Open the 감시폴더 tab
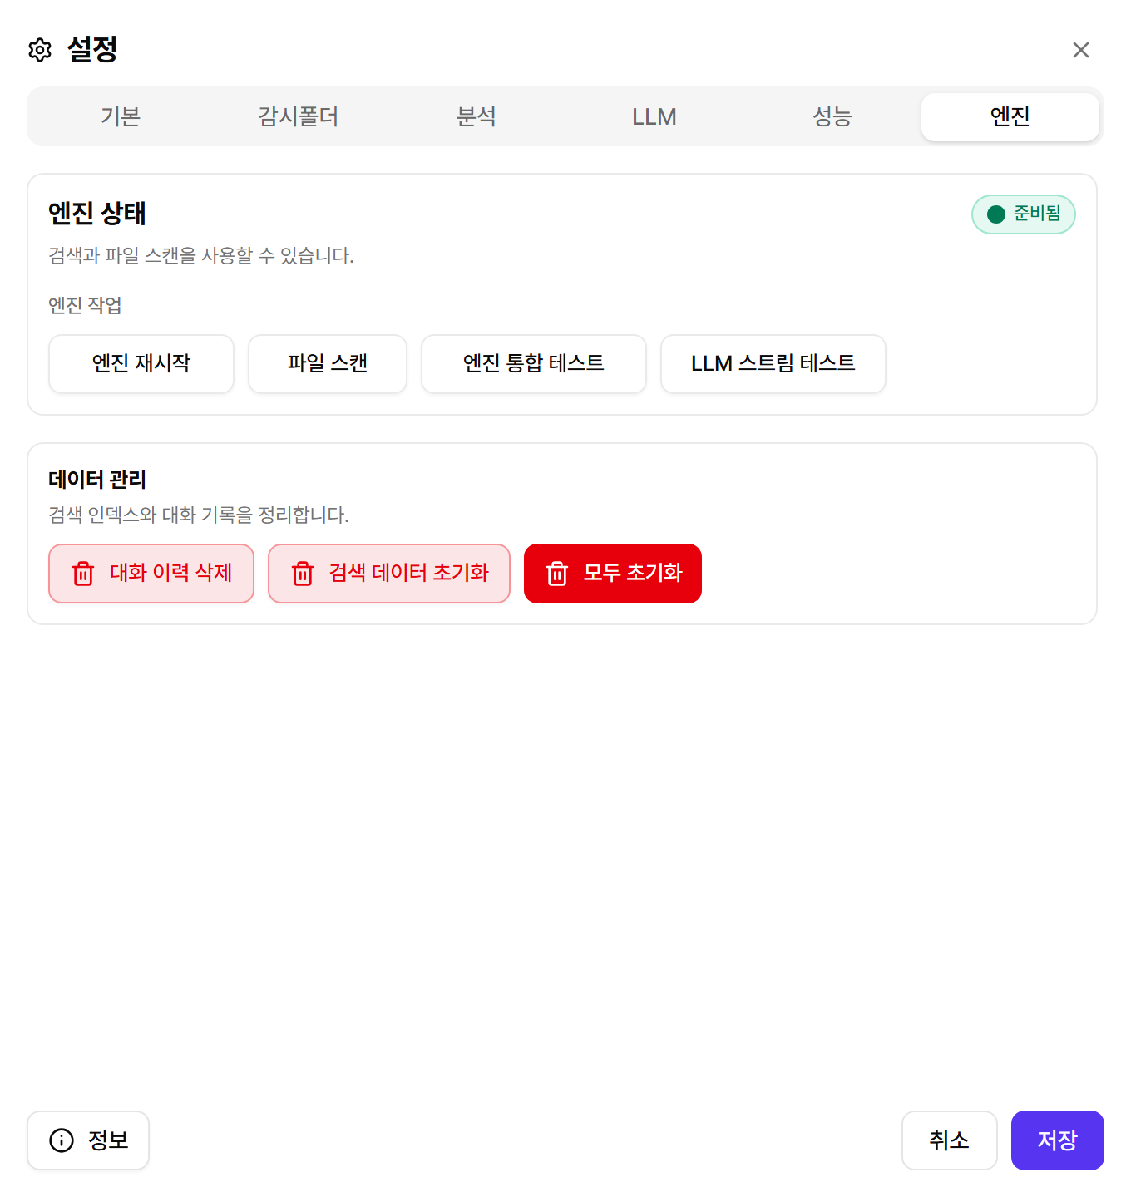 (x=299, y=116)
